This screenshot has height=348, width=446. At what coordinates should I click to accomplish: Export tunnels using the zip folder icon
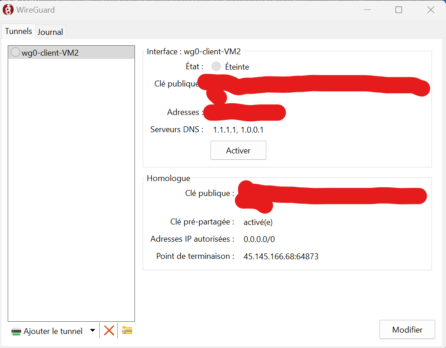pos(127,331)
